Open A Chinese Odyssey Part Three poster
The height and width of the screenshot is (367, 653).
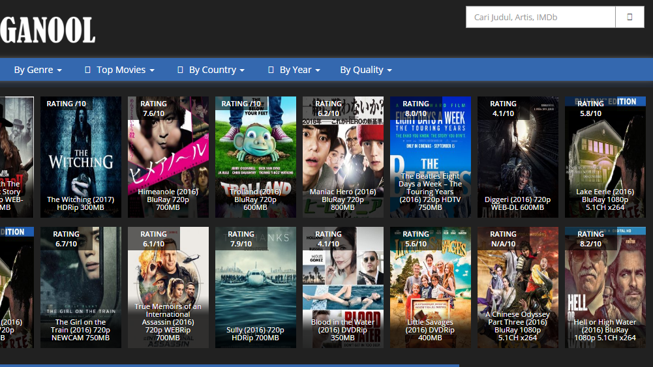(518, 287)
